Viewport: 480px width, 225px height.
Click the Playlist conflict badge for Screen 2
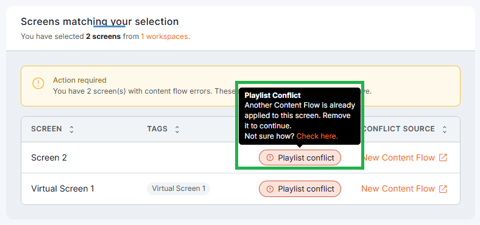(300, 157)
